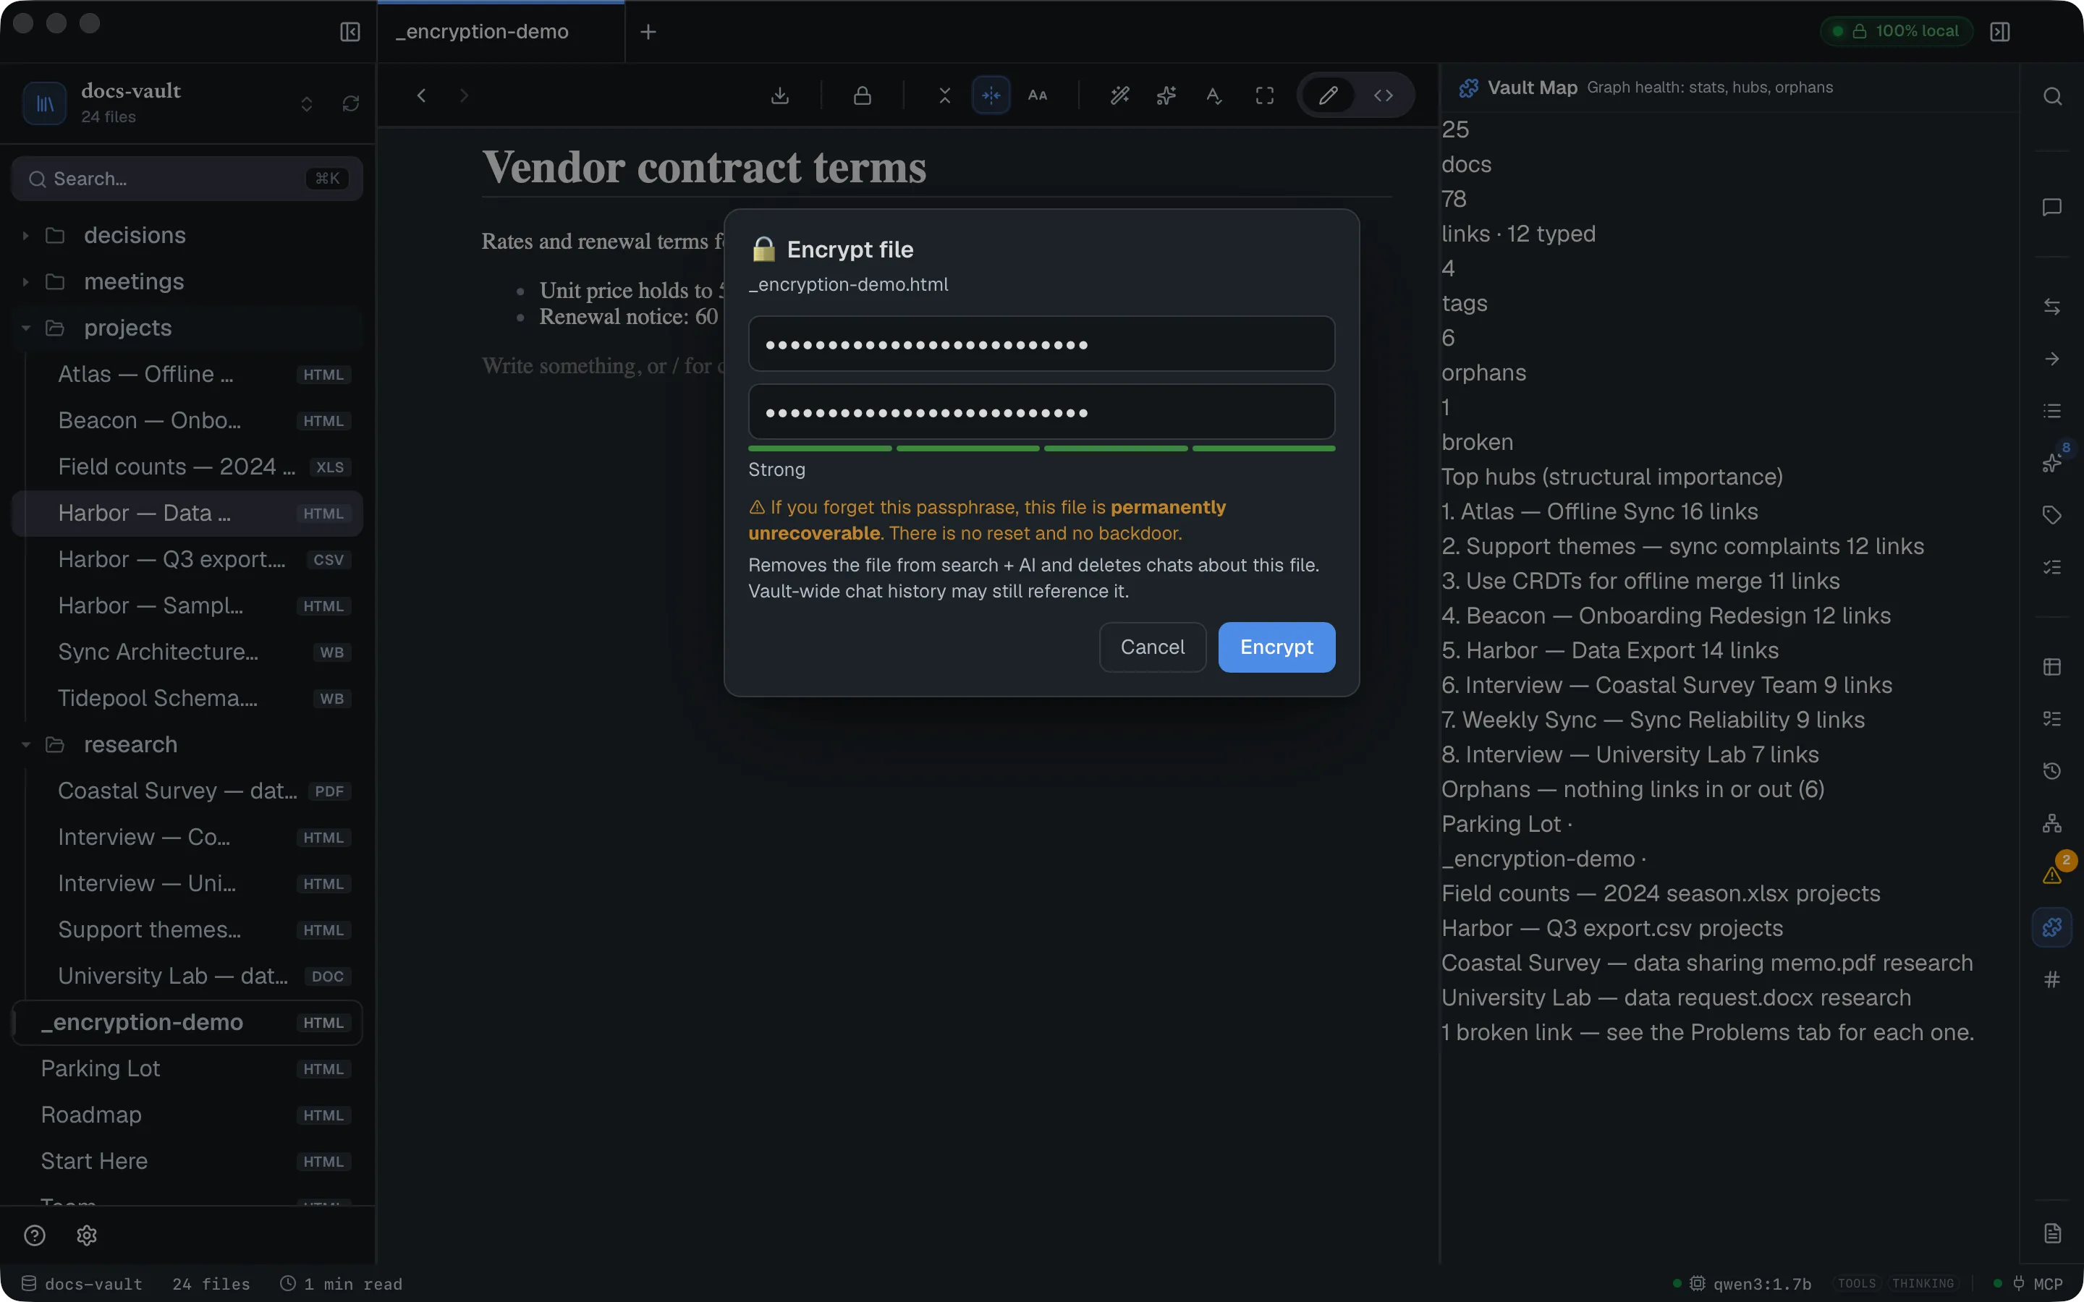This screenshot has height=1302, width=2084.
Task: Select the _encryption-demo tab
Action: click(x=499, y=32)
